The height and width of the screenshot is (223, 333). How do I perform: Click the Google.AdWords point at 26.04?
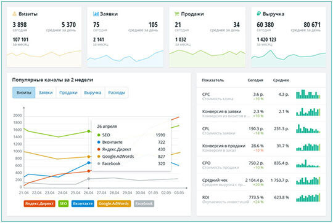tap(89, 157)
